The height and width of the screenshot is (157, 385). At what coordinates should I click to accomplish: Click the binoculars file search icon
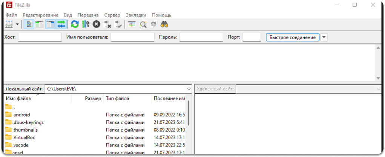[x=164, y=24]
